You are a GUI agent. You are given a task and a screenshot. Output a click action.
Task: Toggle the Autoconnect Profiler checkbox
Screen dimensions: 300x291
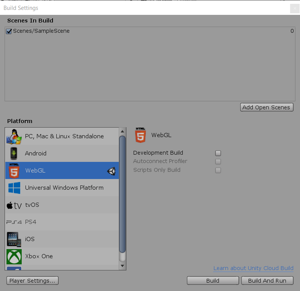218,161
